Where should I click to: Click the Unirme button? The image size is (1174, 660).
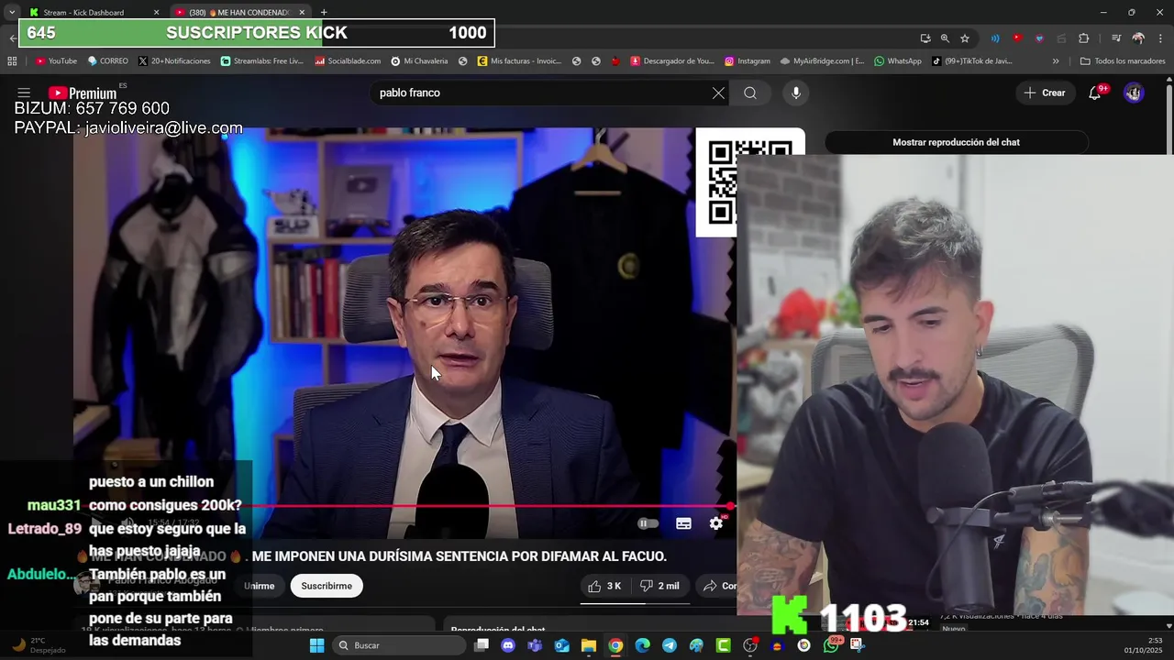coord(260,586)
